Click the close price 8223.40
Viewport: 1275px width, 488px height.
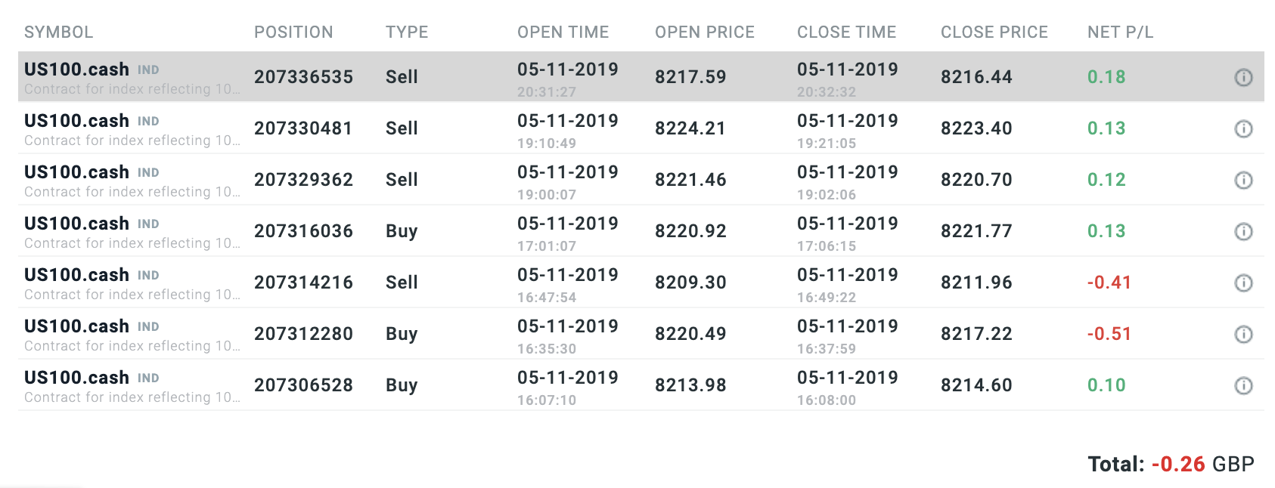click(976, 128)
